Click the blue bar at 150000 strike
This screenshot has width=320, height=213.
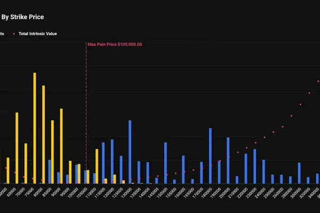coord(165,162)
